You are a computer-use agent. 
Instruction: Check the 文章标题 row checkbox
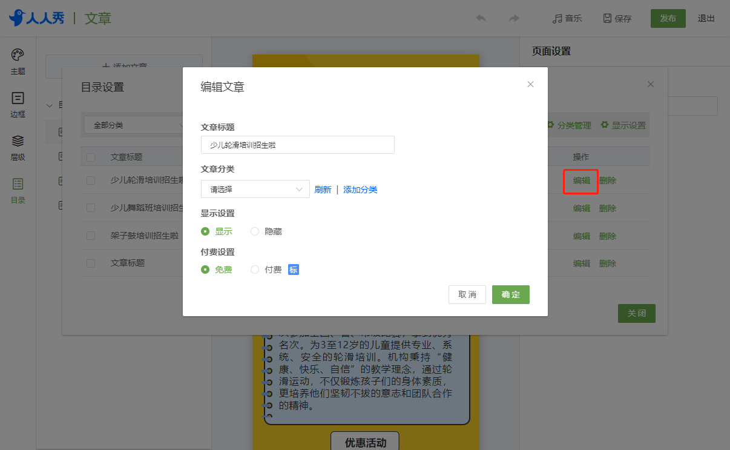pyautogui.click(x=91, y=263)
